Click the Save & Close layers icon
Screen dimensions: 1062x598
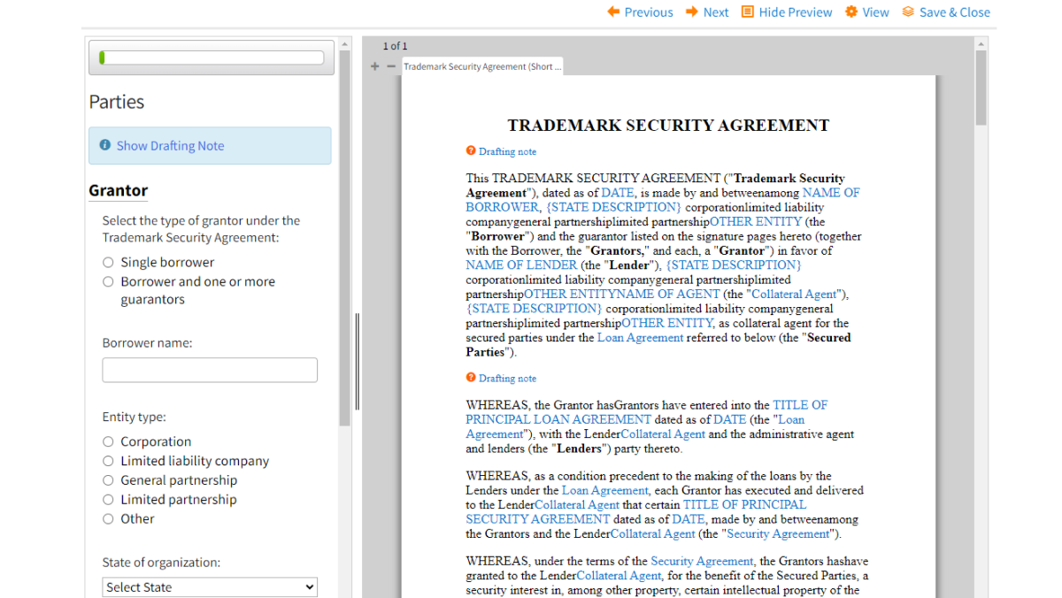tap(908, 11)
